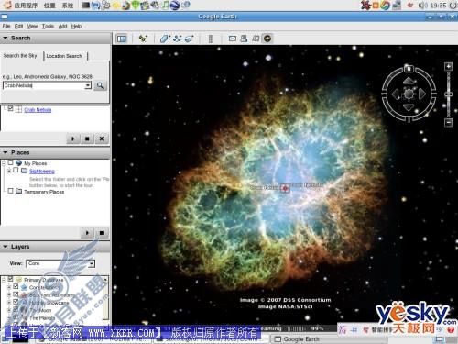458x344 pixels.
Task: Pan left with the navigation left arrow
Action: coord(396,94)
